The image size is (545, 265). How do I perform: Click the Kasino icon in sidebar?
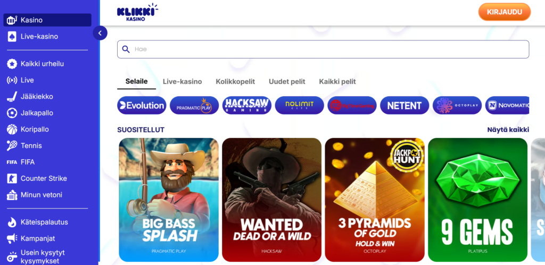click(x=12, y=20)
